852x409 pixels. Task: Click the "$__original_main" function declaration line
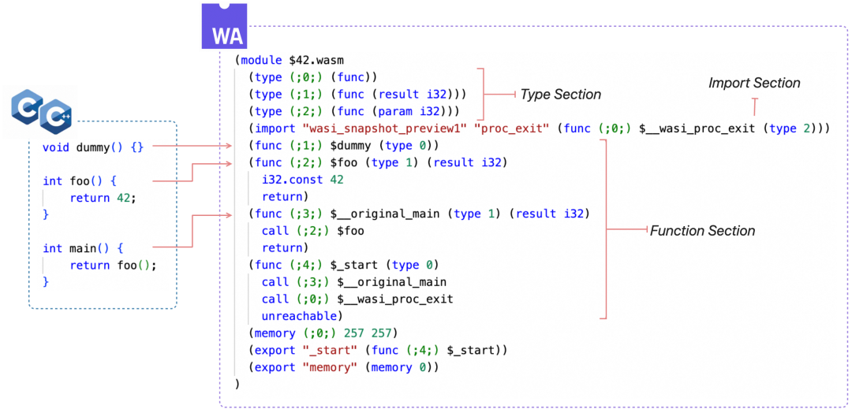click(418, 214)
